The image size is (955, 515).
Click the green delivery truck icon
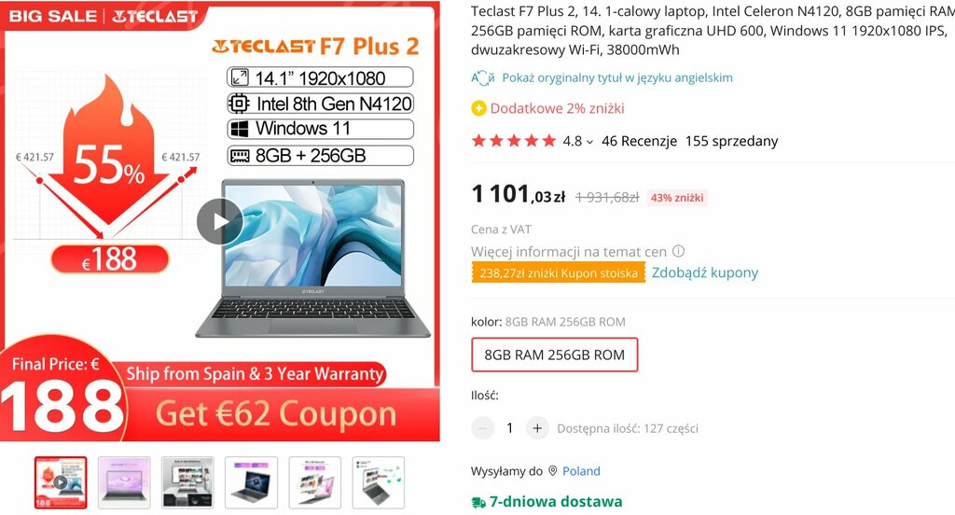coord(478,502)
